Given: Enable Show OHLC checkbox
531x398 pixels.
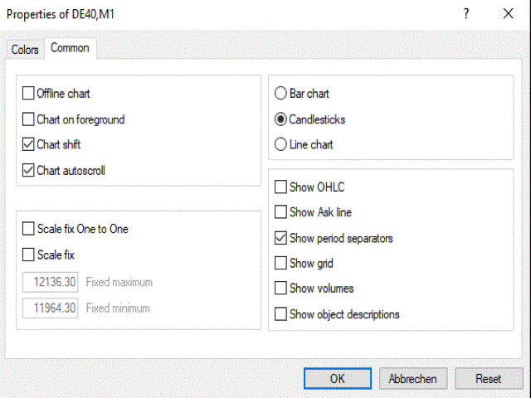Looking at the screenshot, I should 280,187.
